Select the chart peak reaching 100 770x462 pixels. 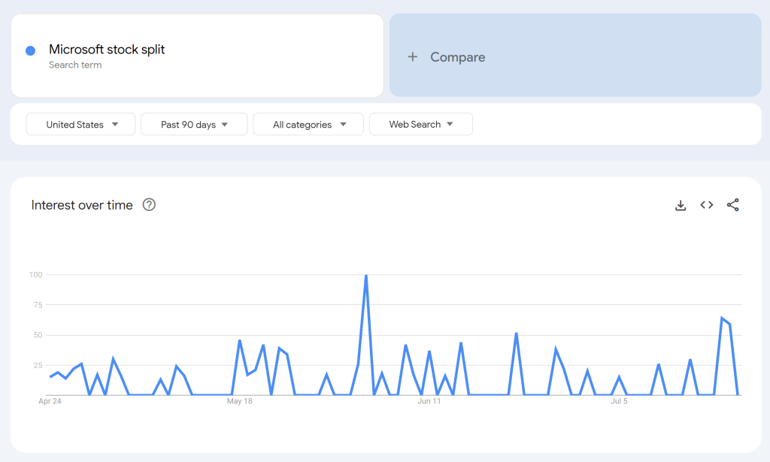coord(366,276)
